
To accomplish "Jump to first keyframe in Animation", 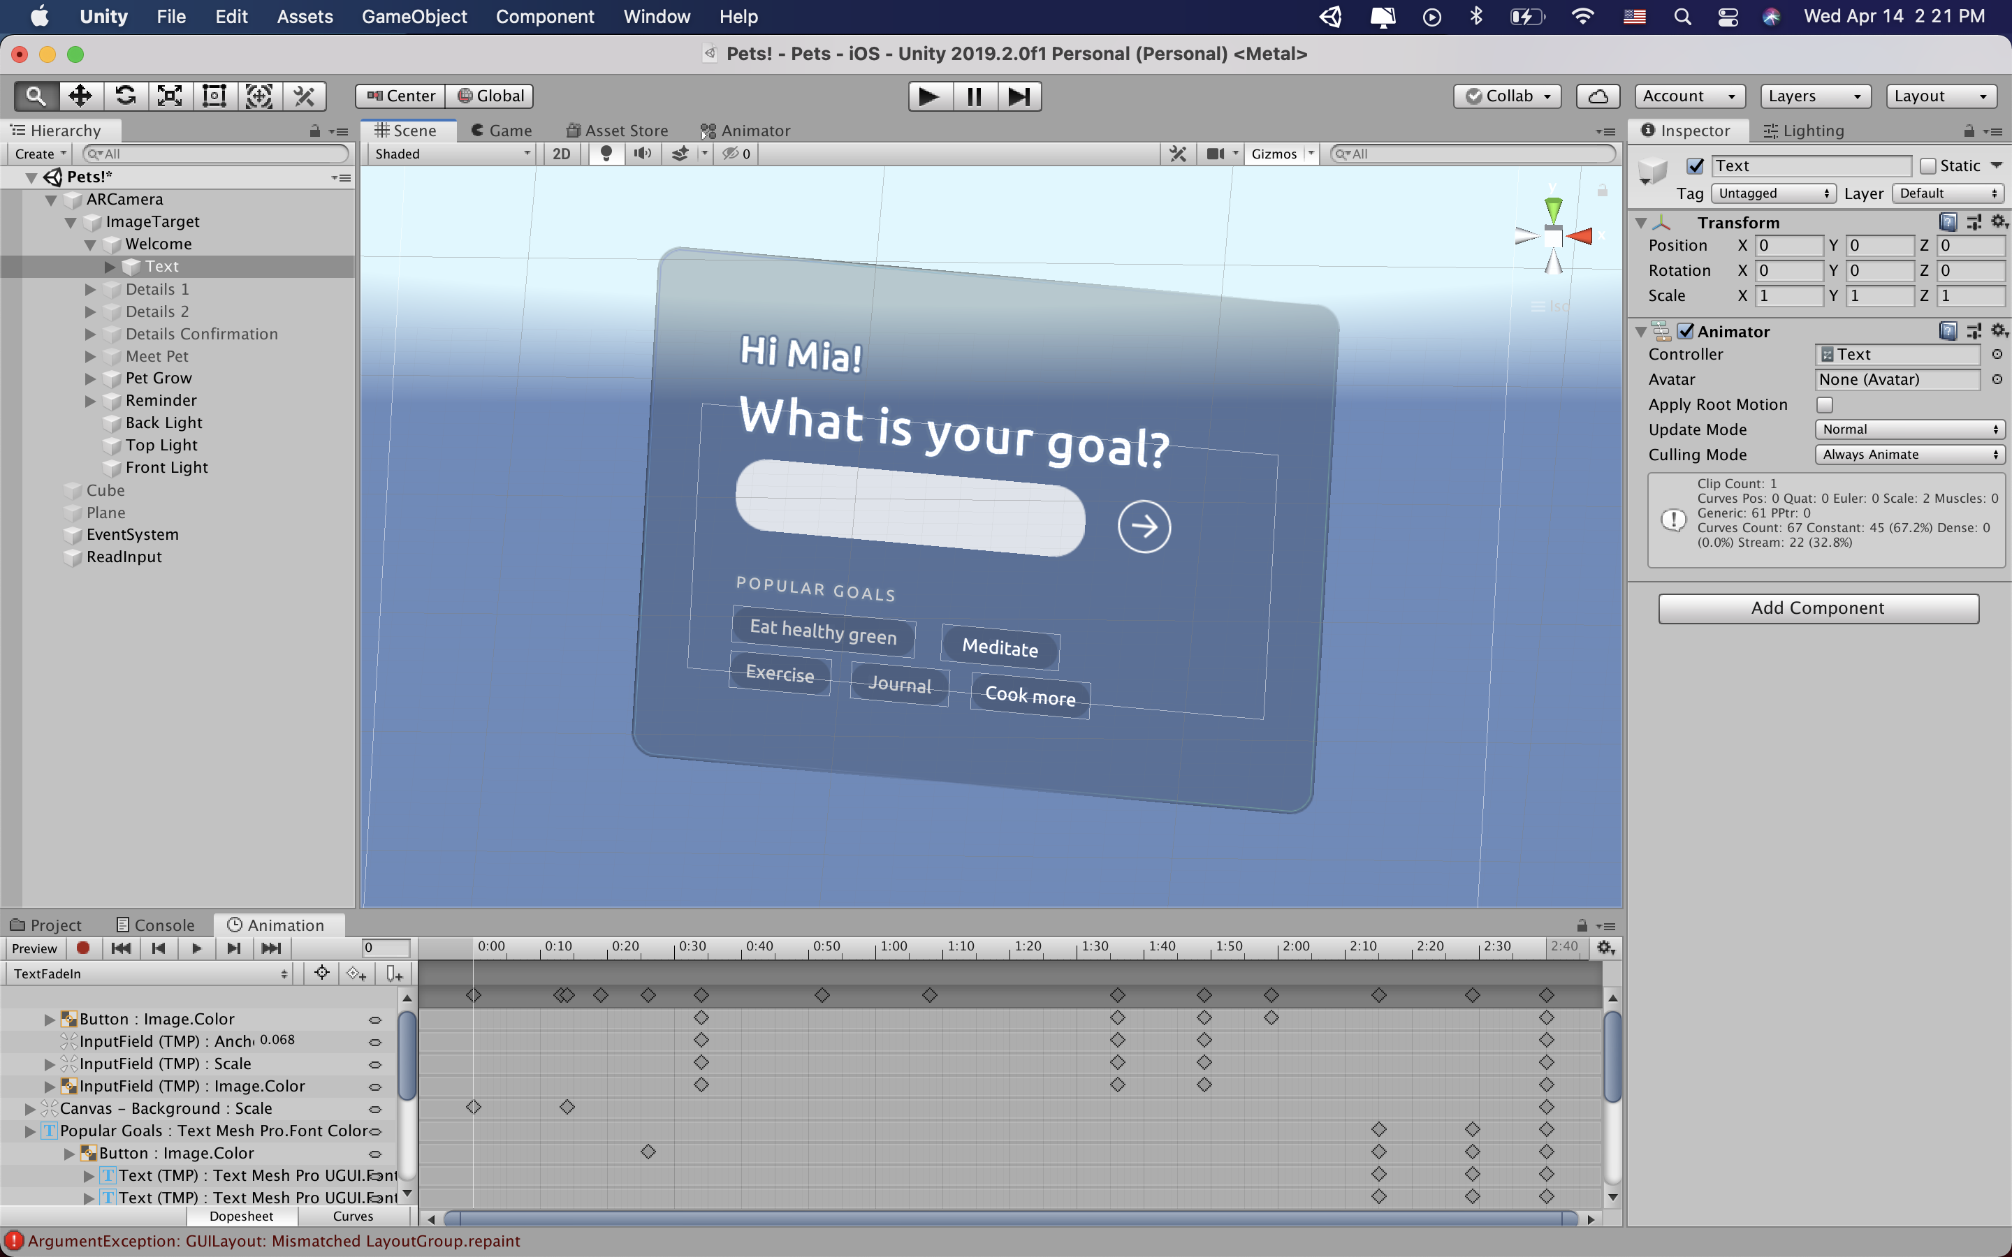I will click(121, 948).
